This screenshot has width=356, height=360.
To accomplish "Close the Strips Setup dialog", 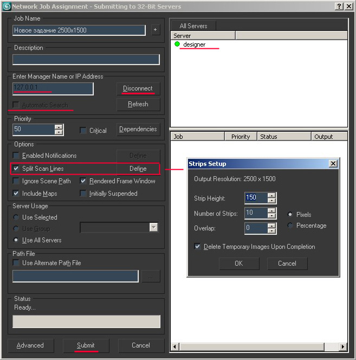I will tap(333, 164).
